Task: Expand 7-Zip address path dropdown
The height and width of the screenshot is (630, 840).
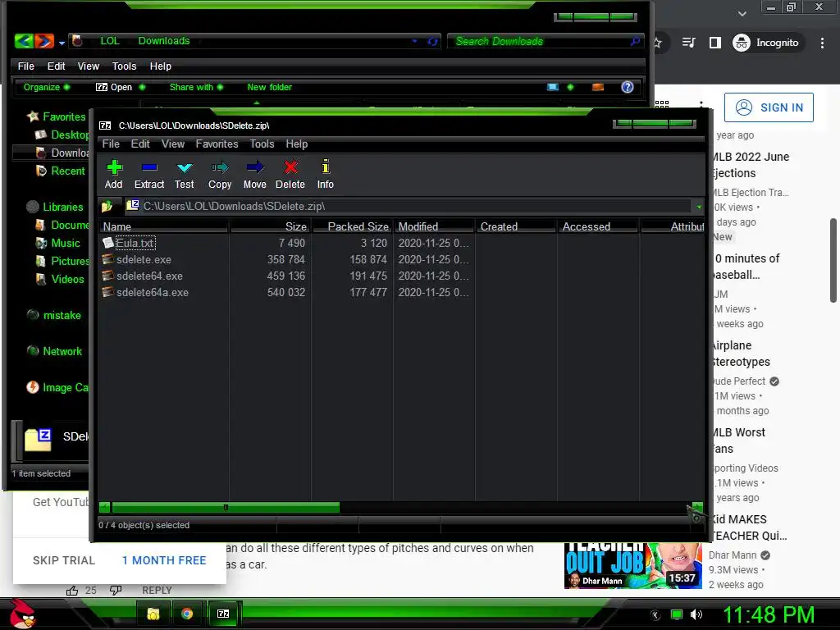Action: (699, 206)
